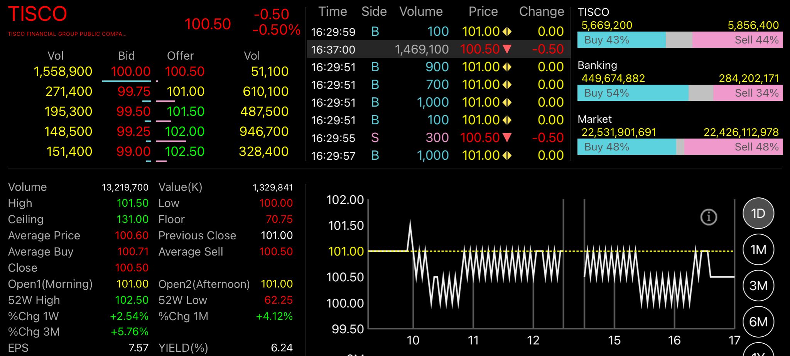
Task: Select the 1D chart period
Action: (758, 213)
